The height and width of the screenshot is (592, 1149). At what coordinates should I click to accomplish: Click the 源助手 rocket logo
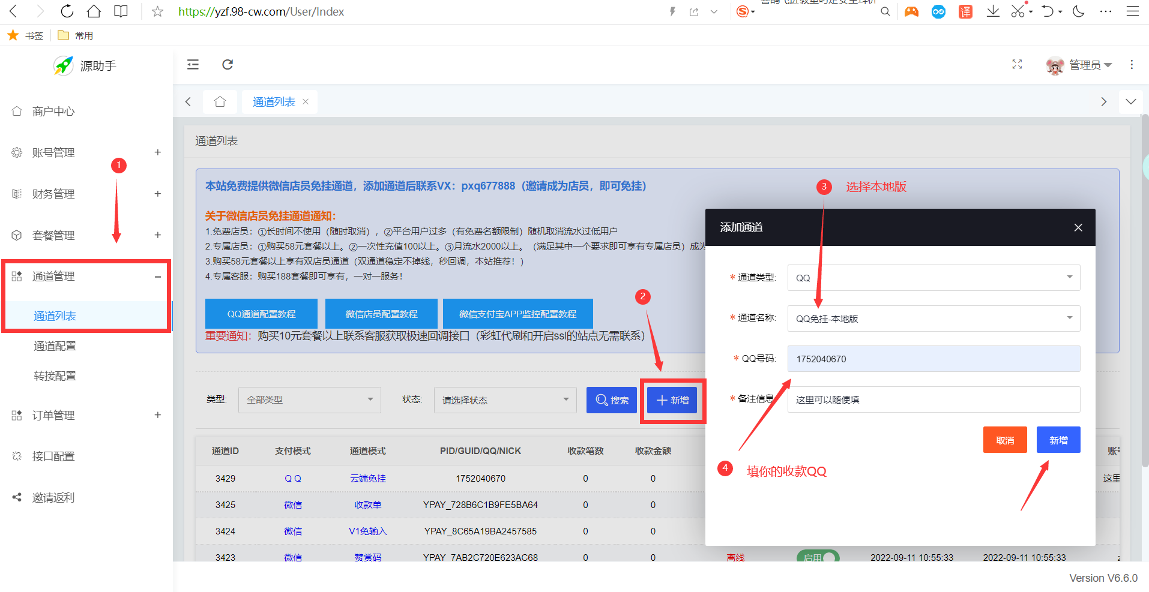64,65
